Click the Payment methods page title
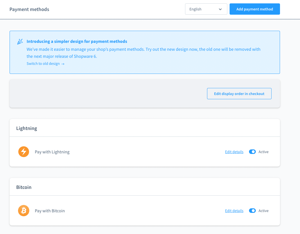 pos(29,9)
